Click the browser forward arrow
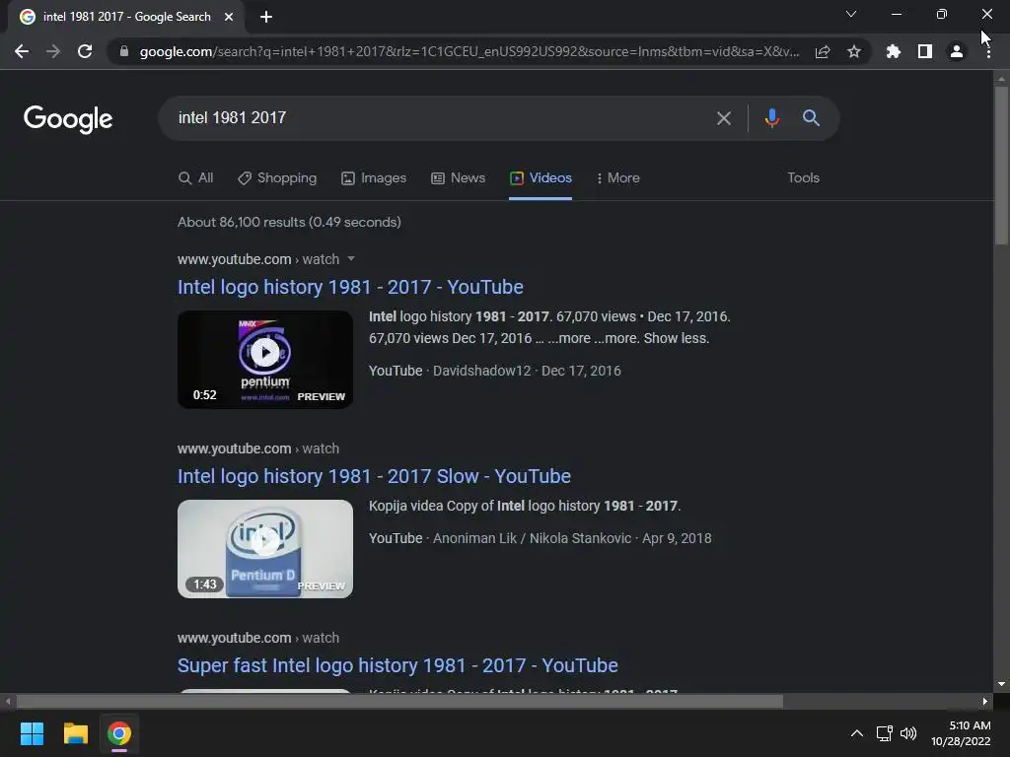The width and height of the screenshot is (1010, 757). click(x=53, y=51)
